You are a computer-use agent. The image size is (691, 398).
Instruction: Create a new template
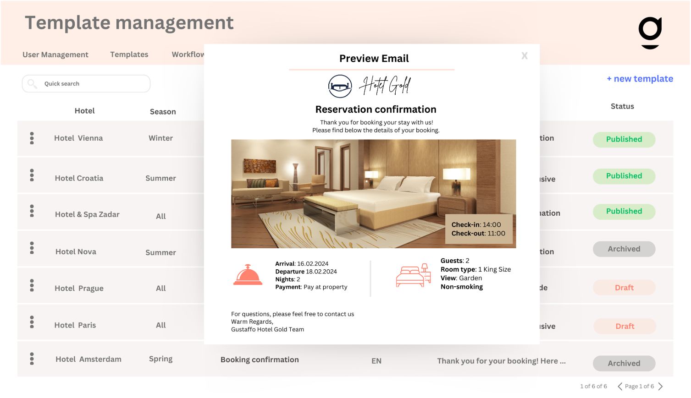click(x=640, y=79)
